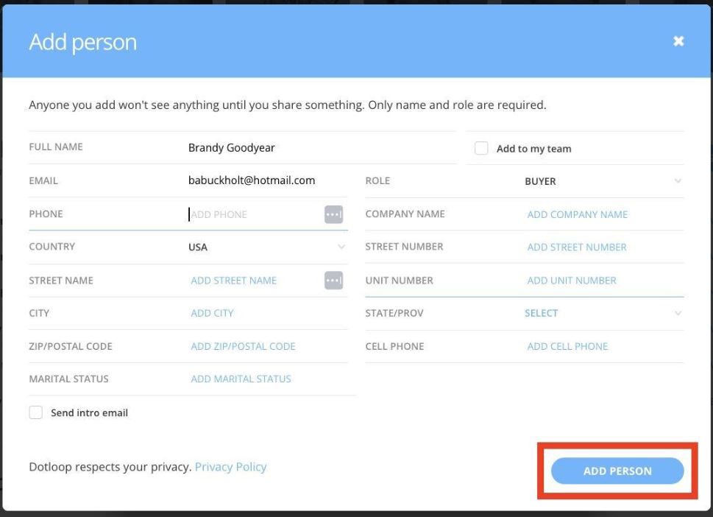Image resolution: width=713 pixels, height=517 pixels.
Task: Open contact picker icon in Phone field
Action: point(333,214)
